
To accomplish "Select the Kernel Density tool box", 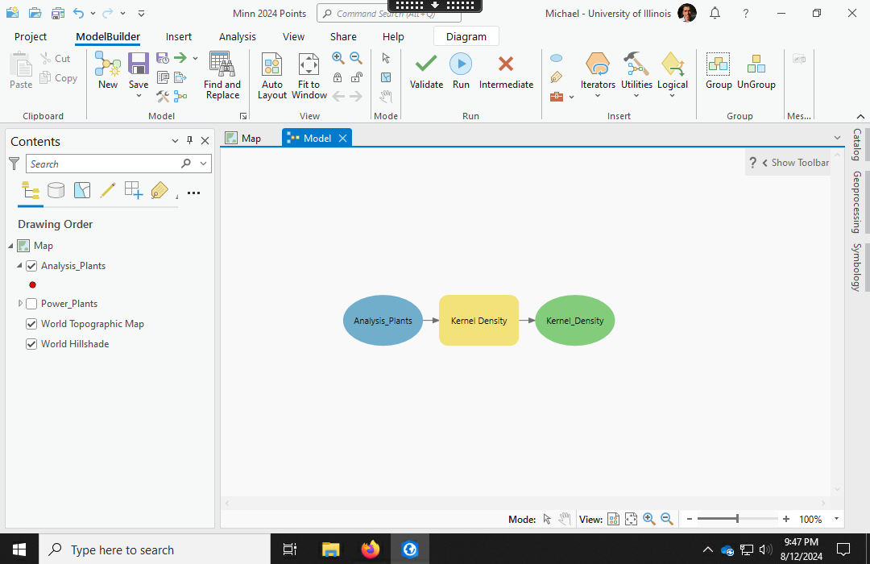I will coord(478,321).
